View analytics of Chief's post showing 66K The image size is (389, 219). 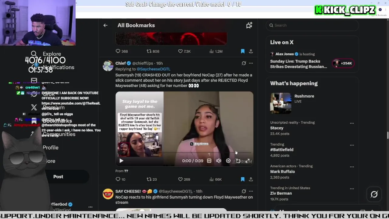pyautogui.click(x=215, y=179)
